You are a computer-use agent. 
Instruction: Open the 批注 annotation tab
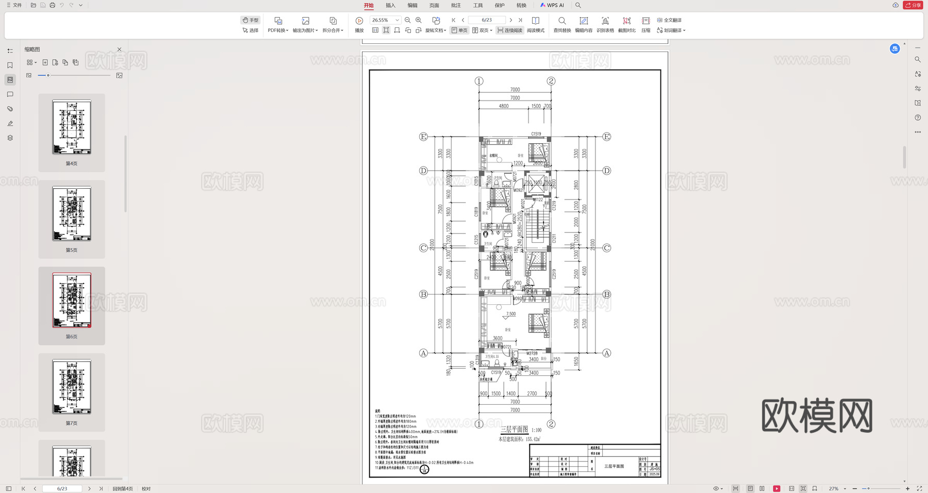[455, 5]
